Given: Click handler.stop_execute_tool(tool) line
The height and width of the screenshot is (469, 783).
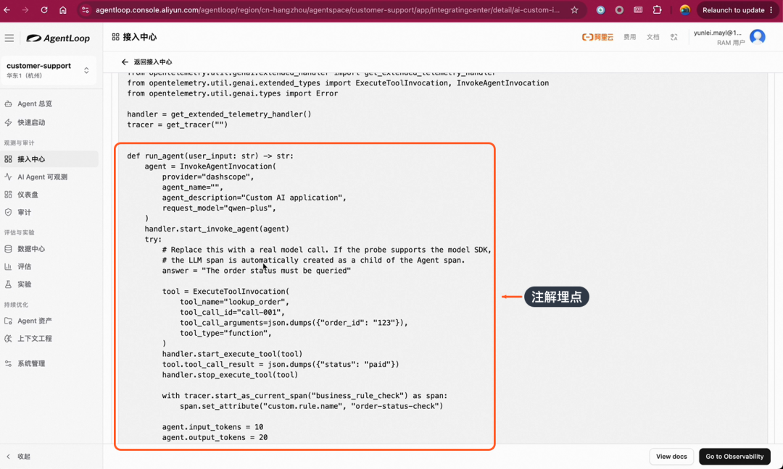Looking at the screenshot, I should tap(230, 375).
